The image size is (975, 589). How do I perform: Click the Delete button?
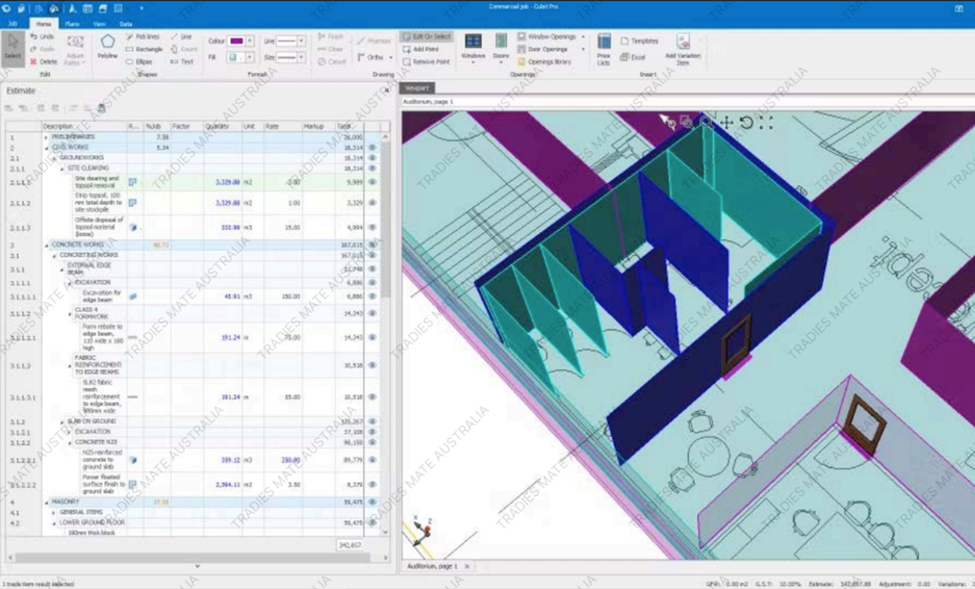click(44, 62)
